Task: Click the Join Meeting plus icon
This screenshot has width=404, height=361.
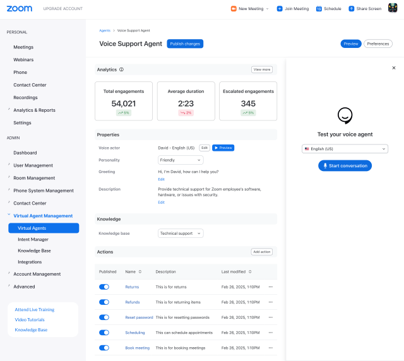Action: [x=280, y=9]
